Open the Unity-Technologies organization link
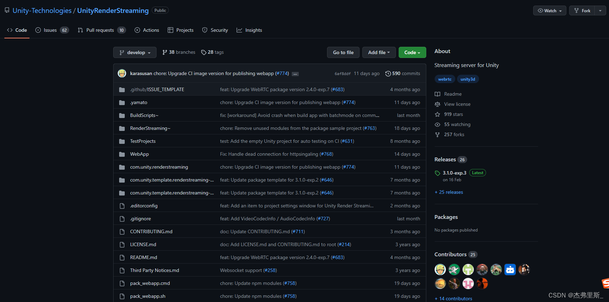Image resolution: width=609 pixels, height=302 pixels. [x=42, y=10]
